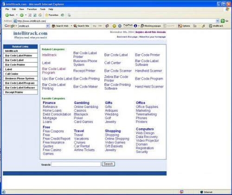The width and height of the screenshot is (232, 195).
Task: Click the intellitrack word-find button
Action: click(216, 26)
